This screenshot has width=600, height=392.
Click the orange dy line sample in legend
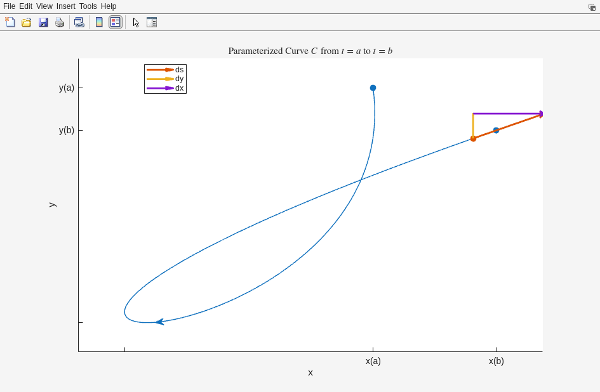(160, 79)
